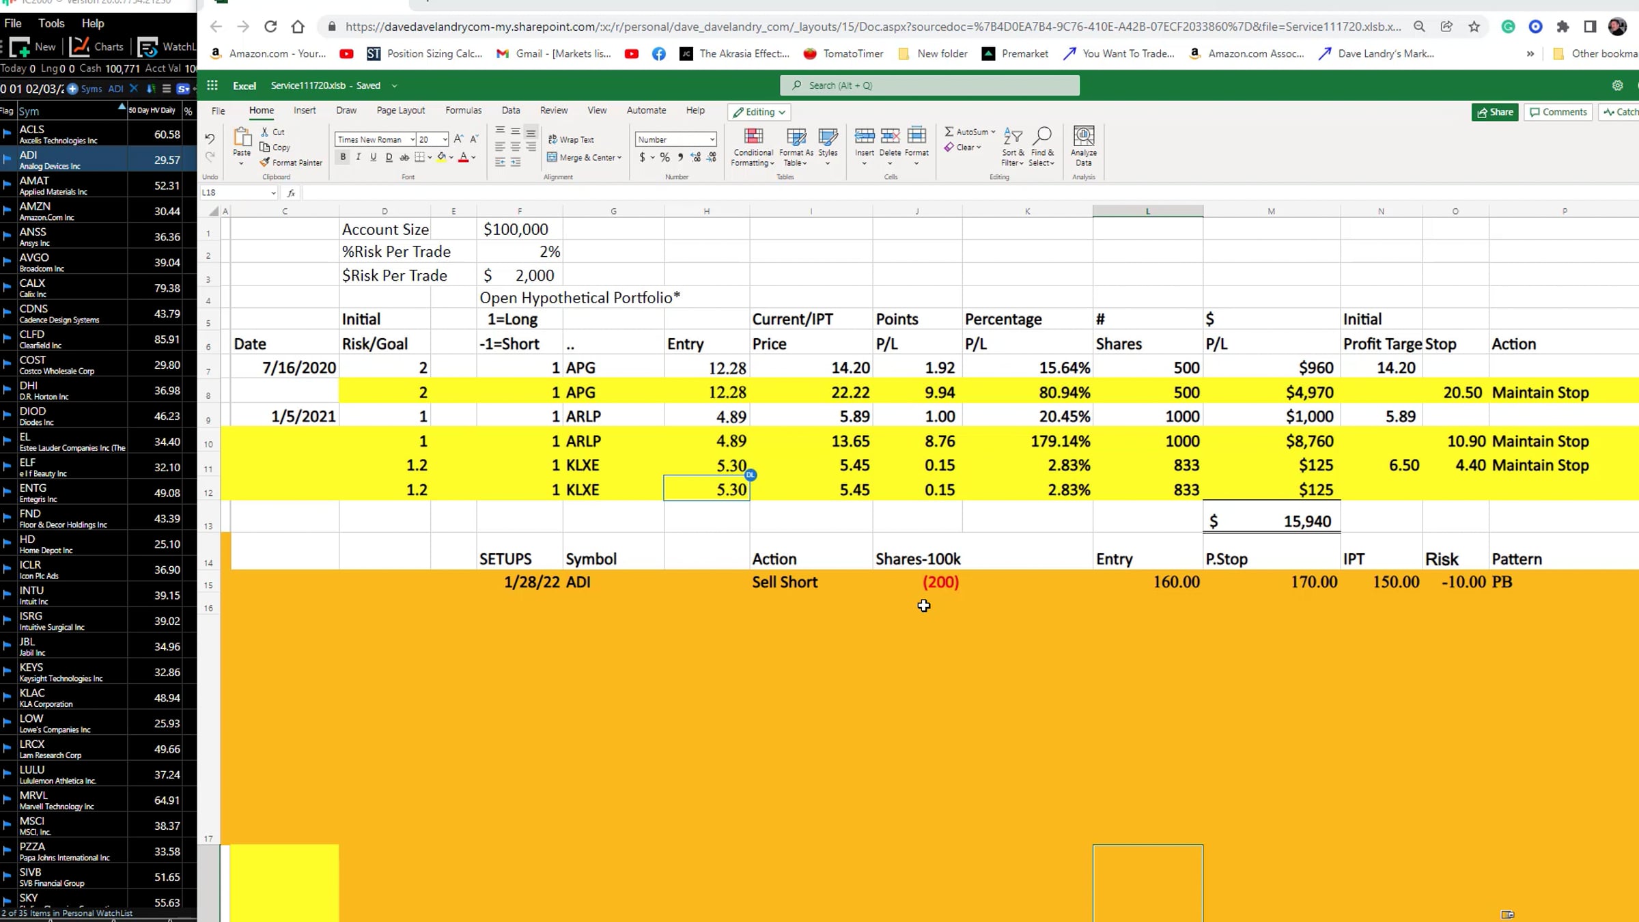The image size is (1639, 922).
Task: Apply strikethrough formatting
Action: pos(404,157)
